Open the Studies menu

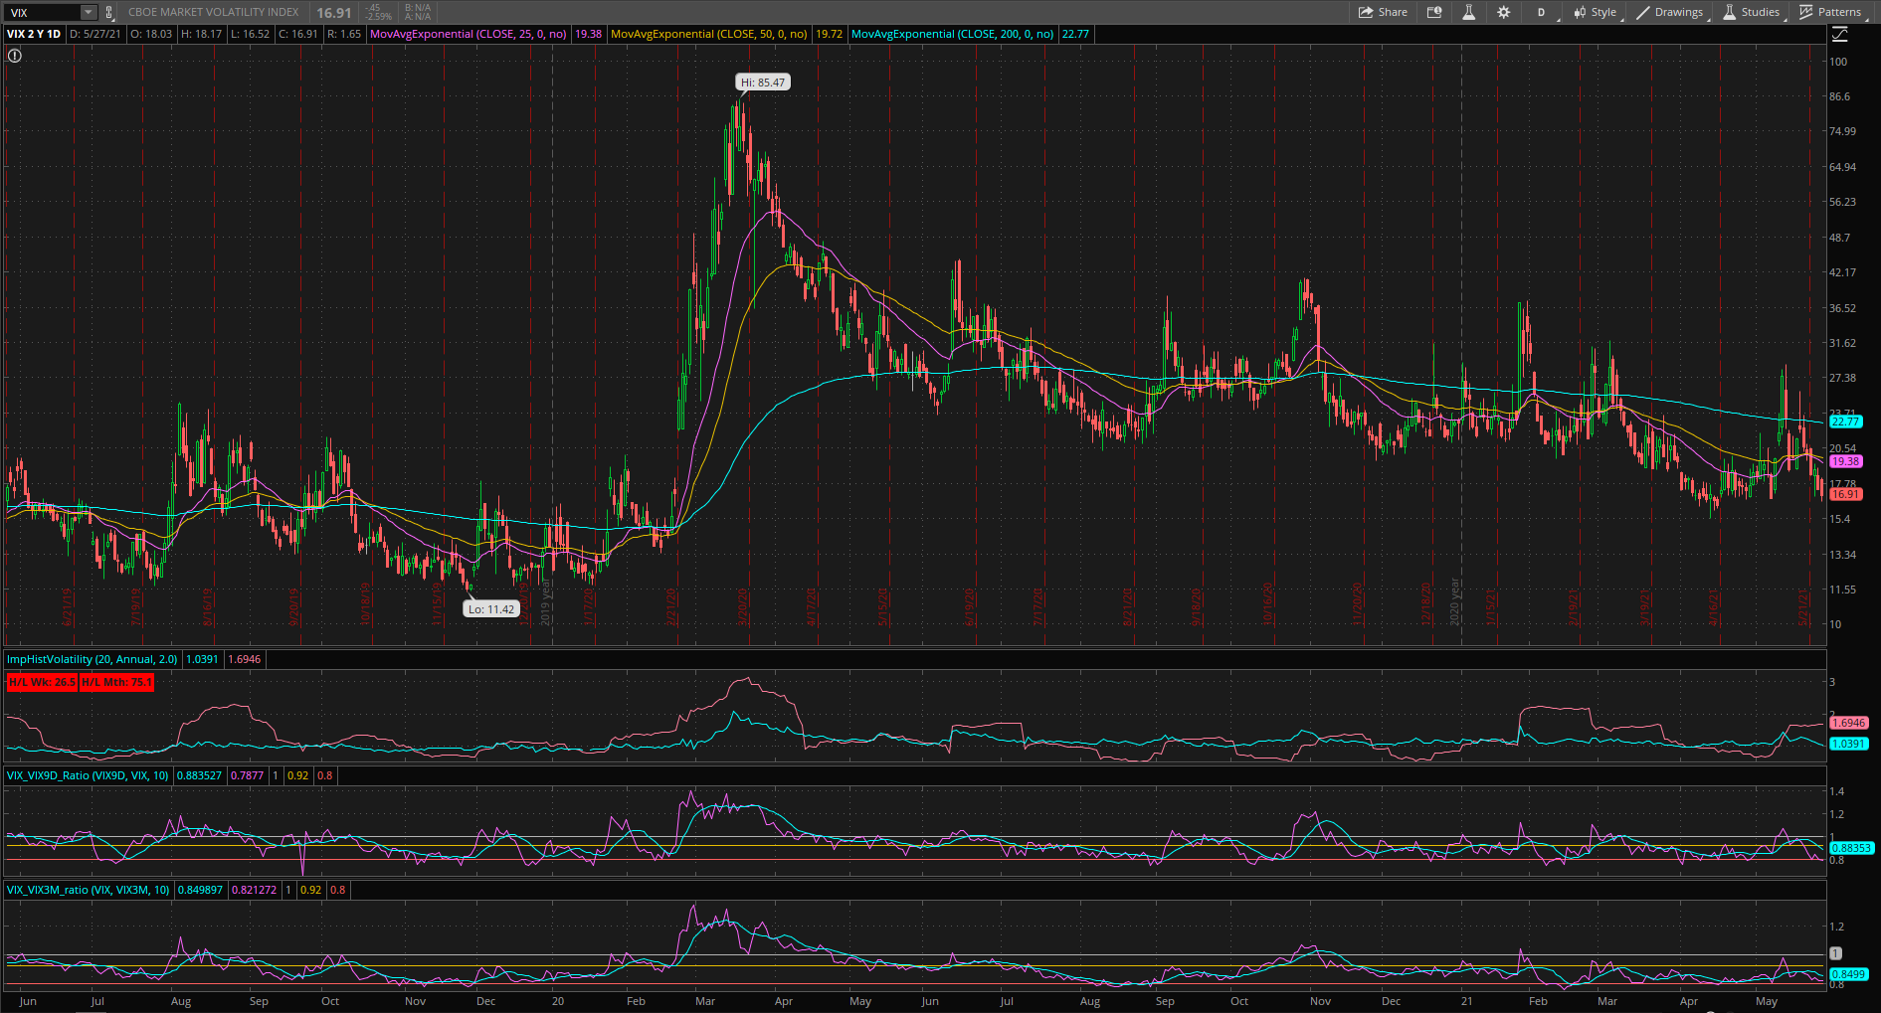(x=1752, y=12)
